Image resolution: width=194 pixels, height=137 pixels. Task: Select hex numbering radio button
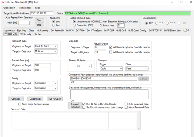click(x=54, y=25)
